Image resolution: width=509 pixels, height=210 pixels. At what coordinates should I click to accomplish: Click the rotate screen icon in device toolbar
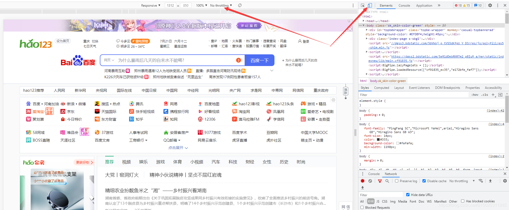(x=240, y=5)
